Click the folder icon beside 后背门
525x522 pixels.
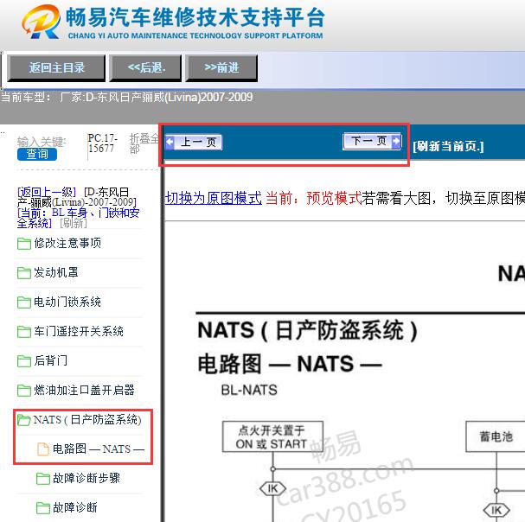[x=24, y=361]
